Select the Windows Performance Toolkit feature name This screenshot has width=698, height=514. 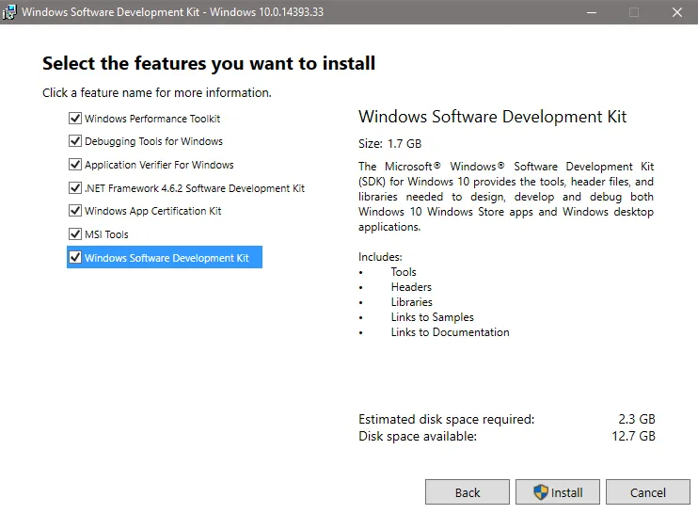(x=152, y=119)
